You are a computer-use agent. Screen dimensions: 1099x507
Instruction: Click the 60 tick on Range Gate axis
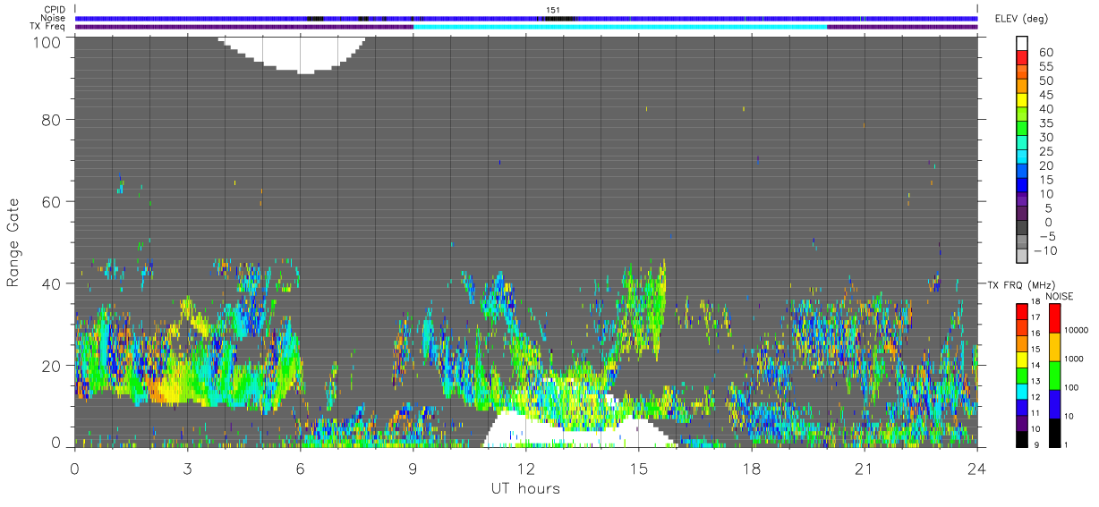point(51,201)
